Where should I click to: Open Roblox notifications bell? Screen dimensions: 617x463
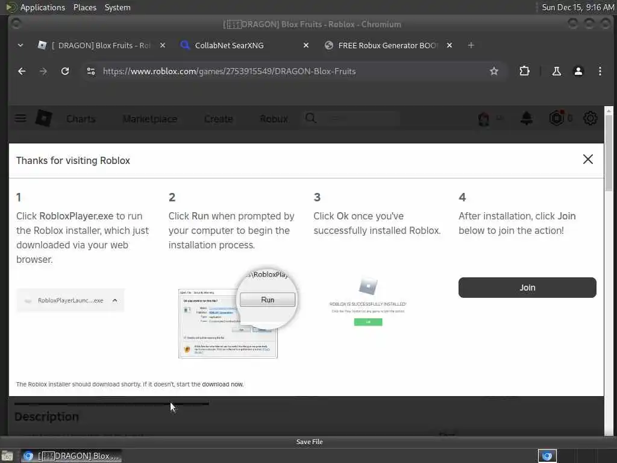[527, 118]
